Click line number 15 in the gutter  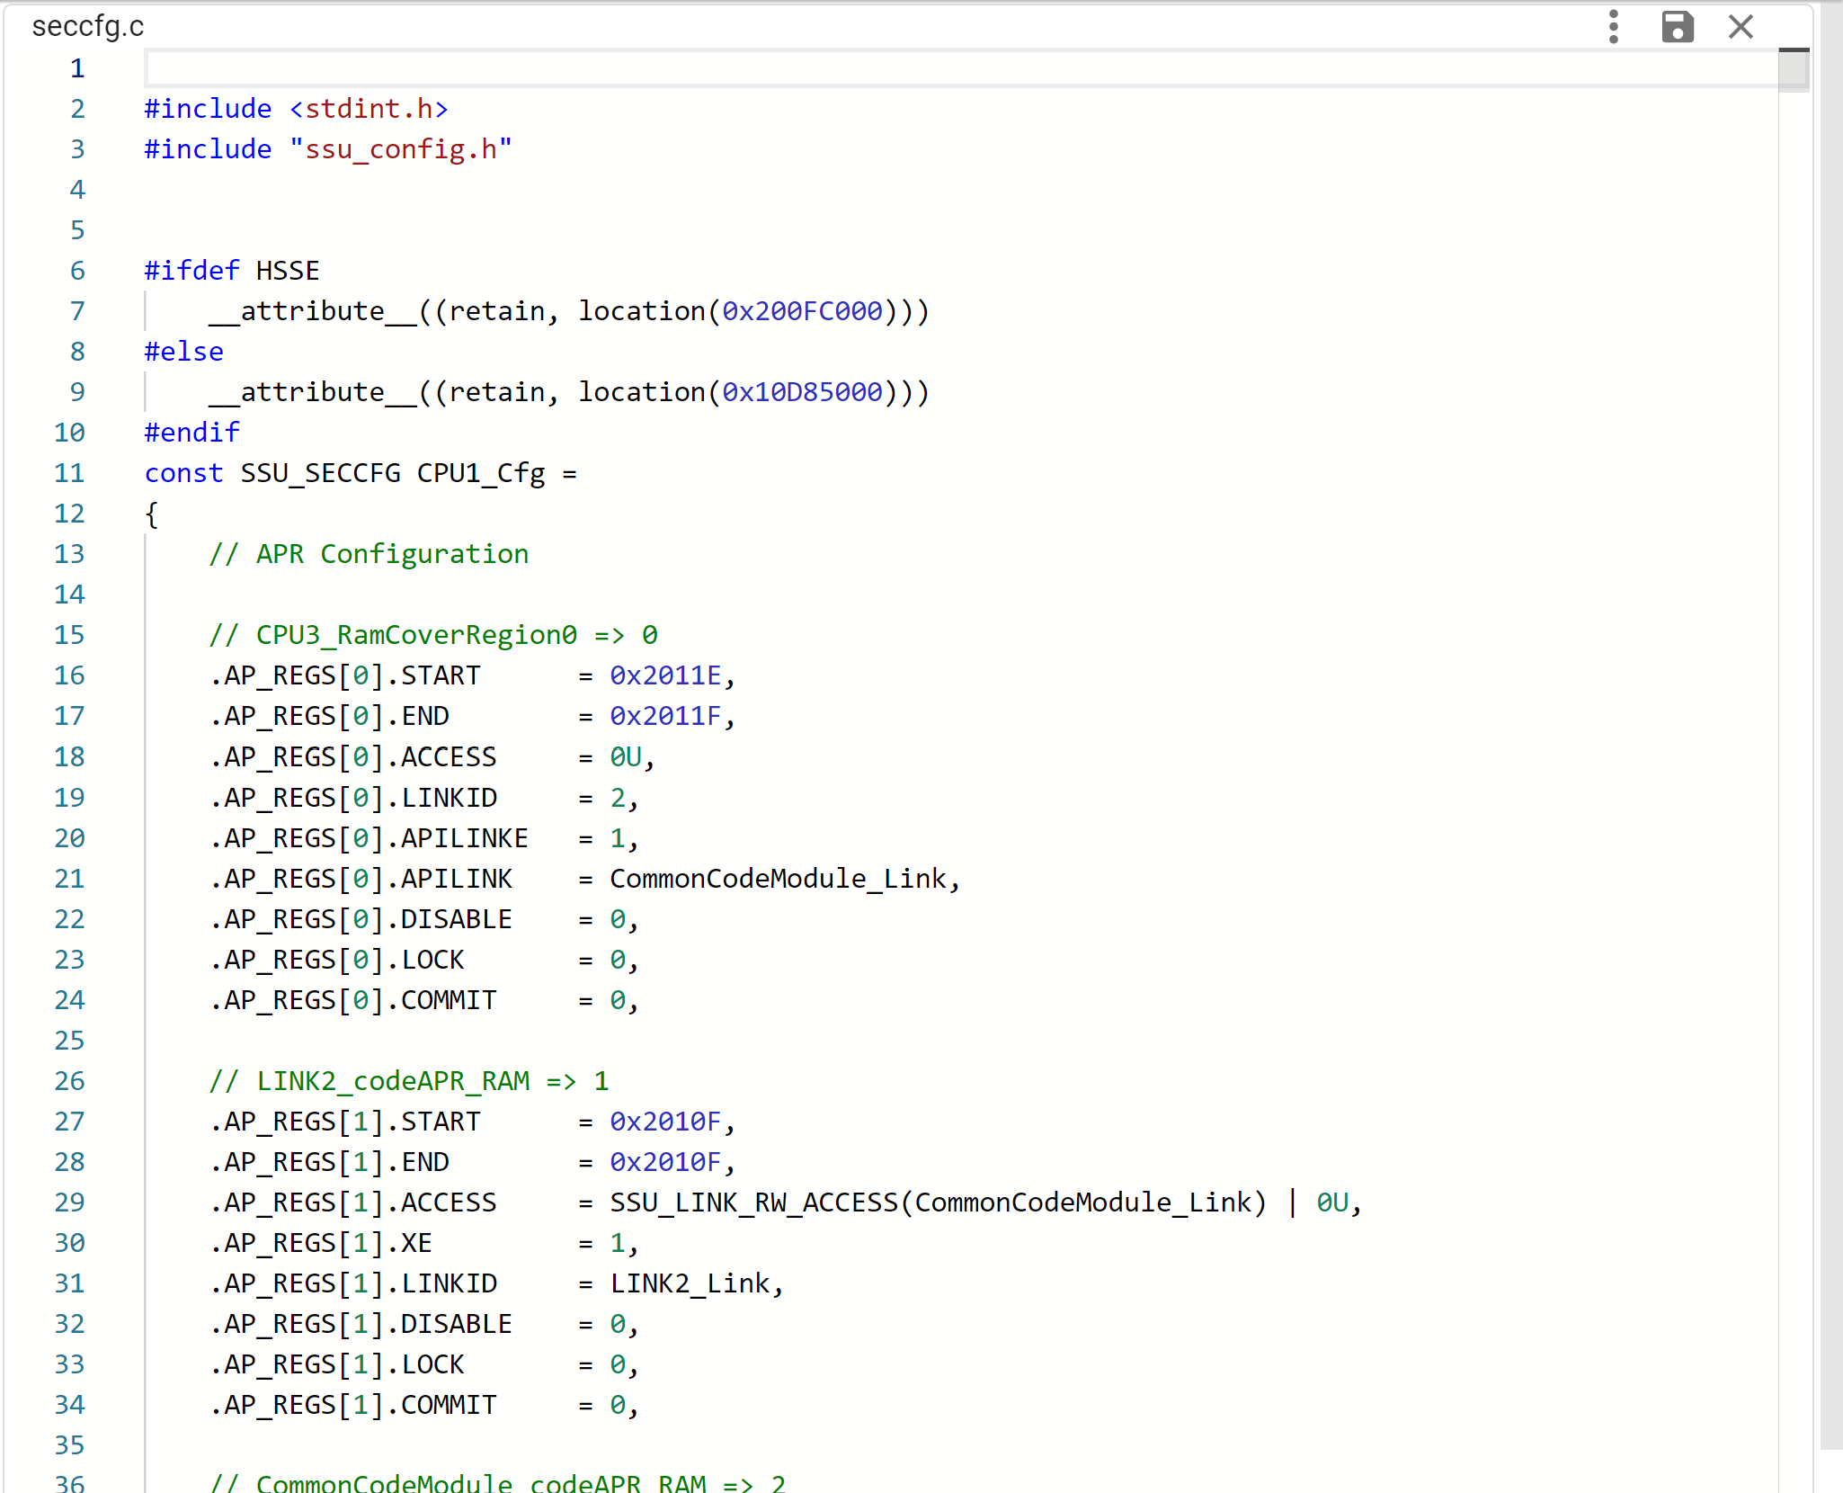pos(68,634)
